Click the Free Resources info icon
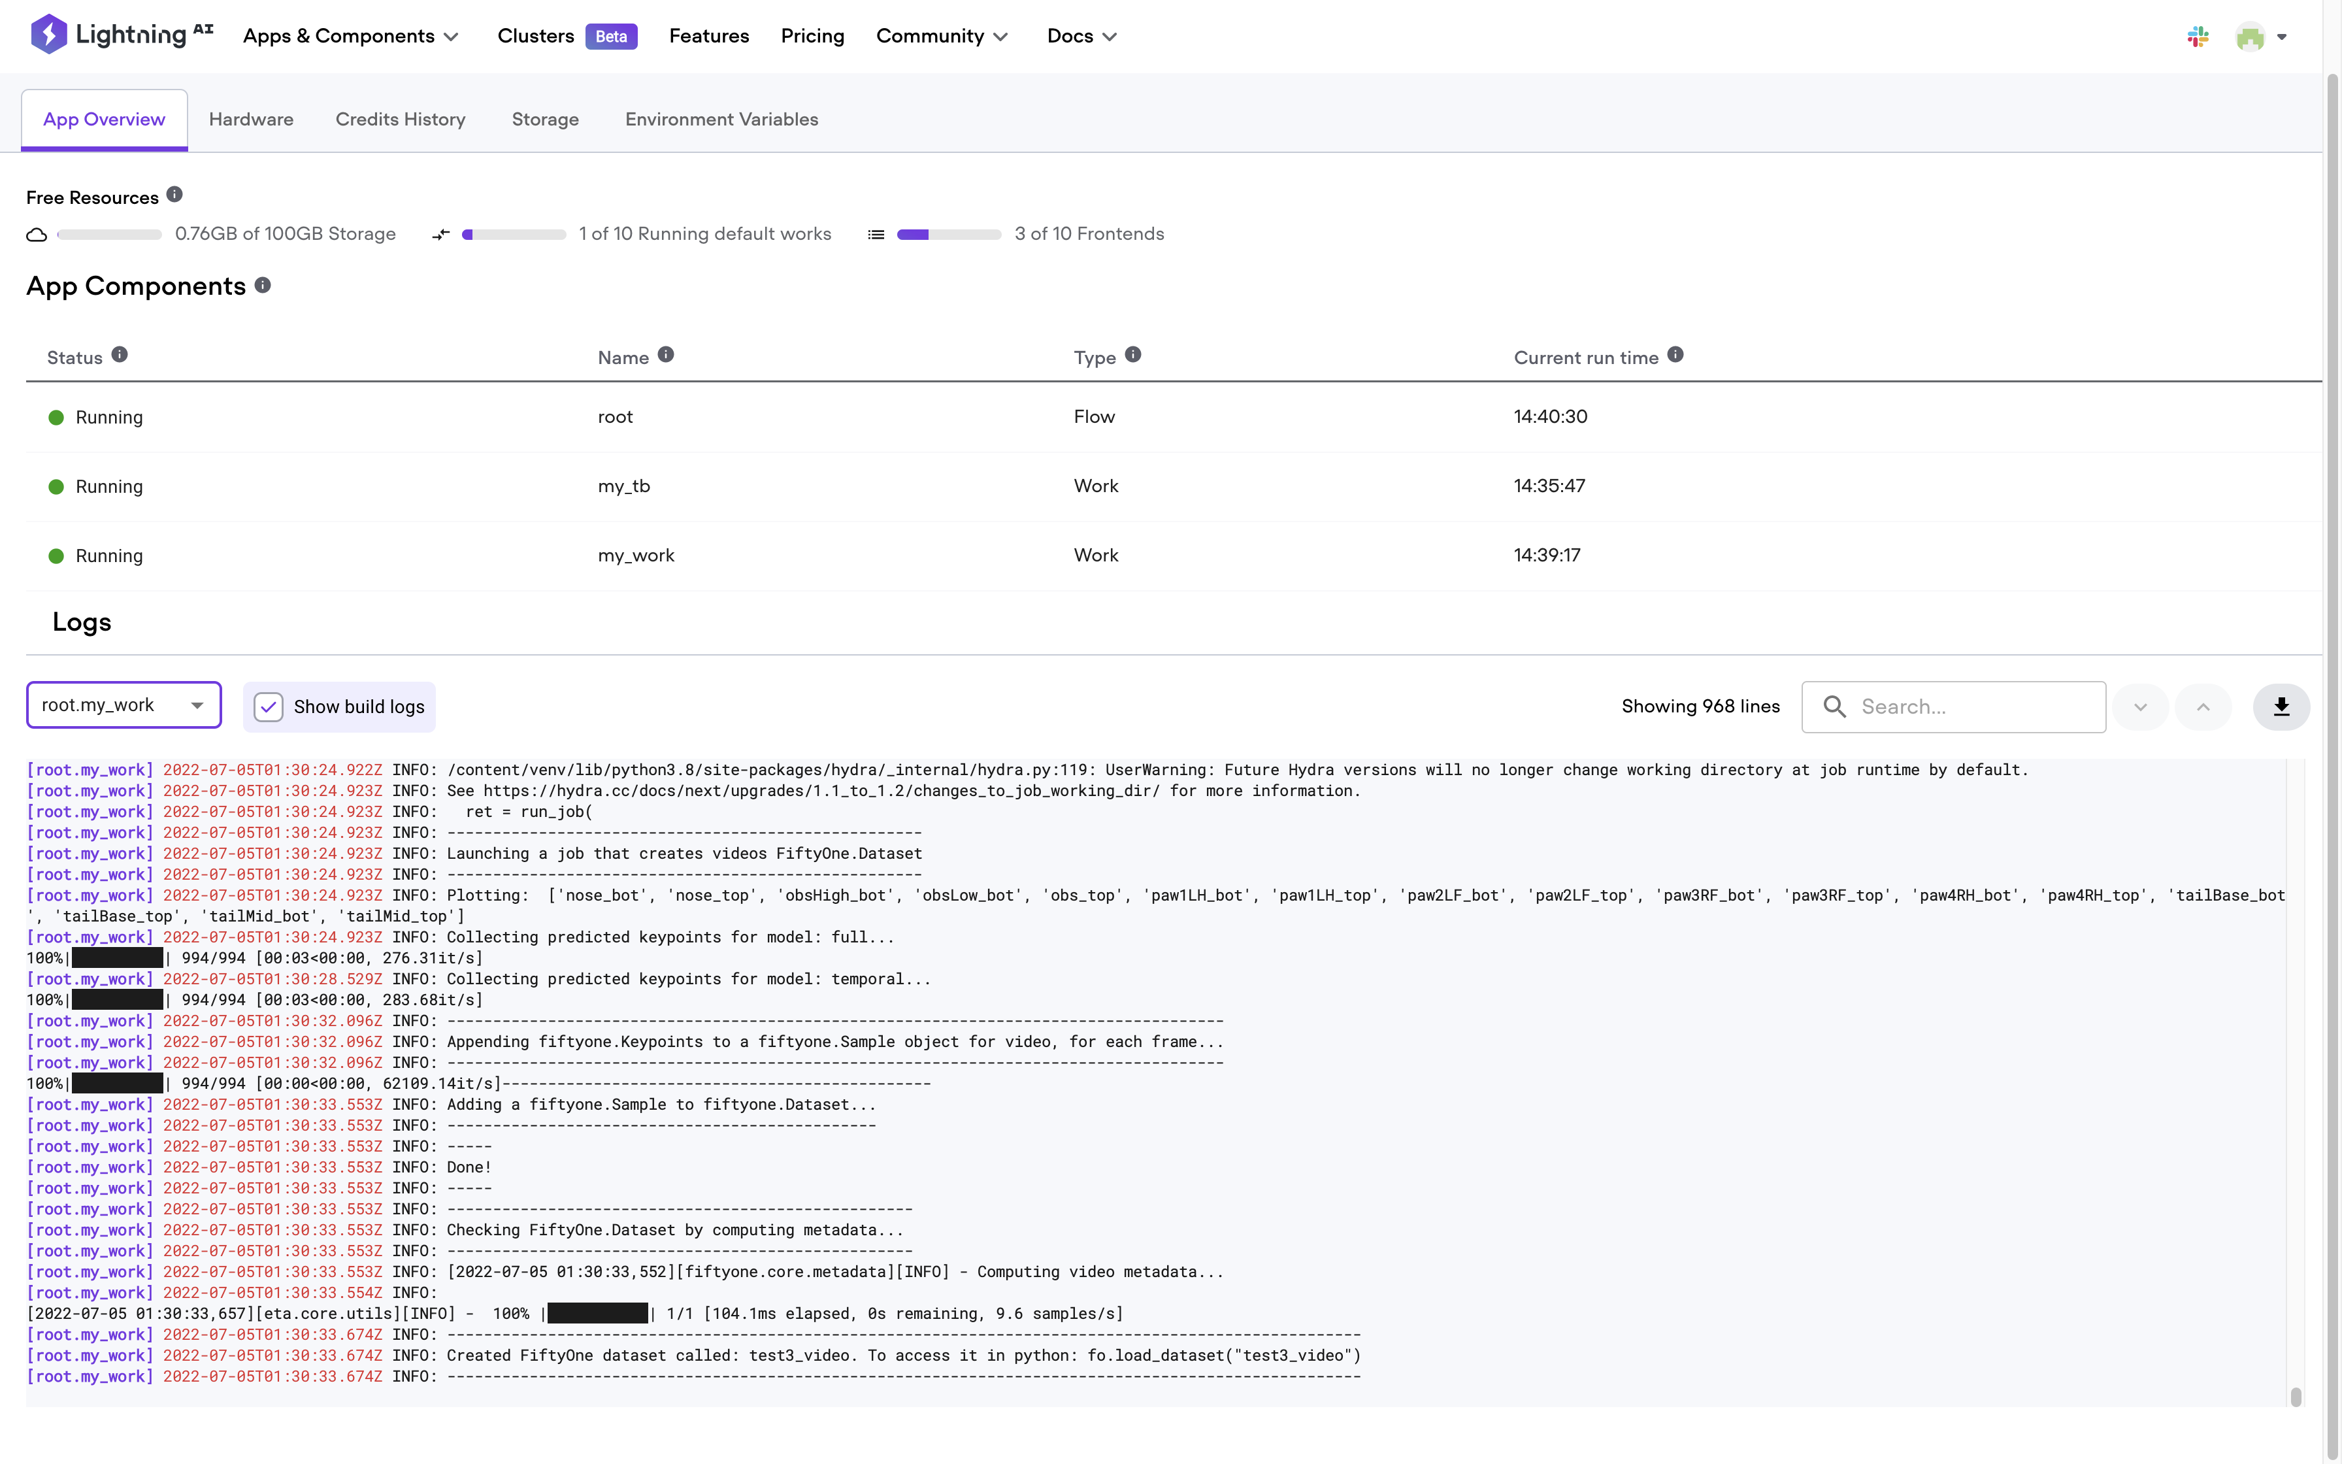 (x=174, y=195)
